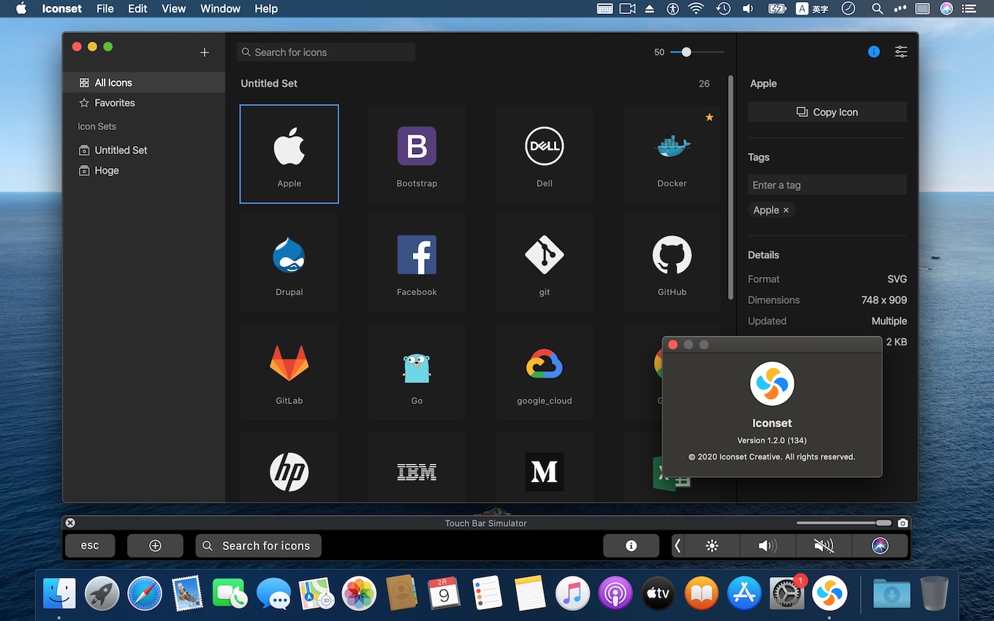Select the Facebook icon tile
The height and width of the screenshot is (621, 994).
click(x=417, y=263)
